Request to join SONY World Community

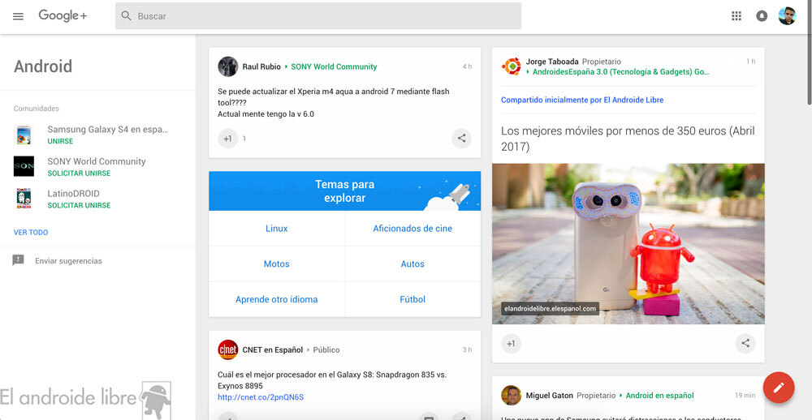79,174
